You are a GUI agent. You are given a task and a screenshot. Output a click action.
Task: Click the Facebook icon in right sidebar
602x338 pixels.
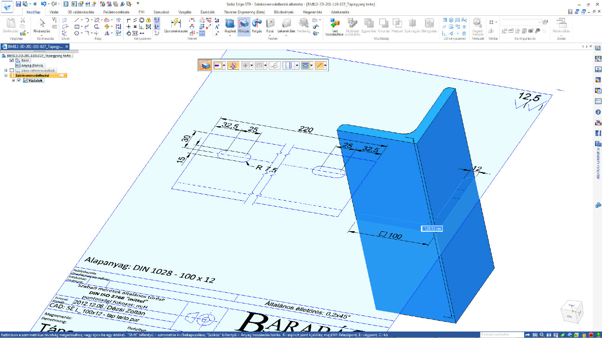[598, 133]
